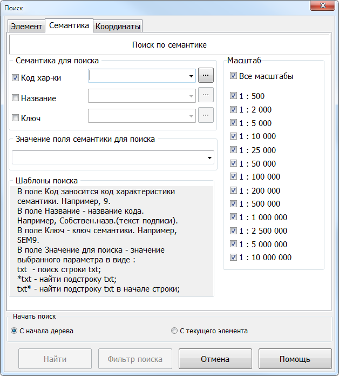This screenshot has width=339, height=376.
Task: Open the Код хар-ки dropdown list
Action: [x=191, y=76]
